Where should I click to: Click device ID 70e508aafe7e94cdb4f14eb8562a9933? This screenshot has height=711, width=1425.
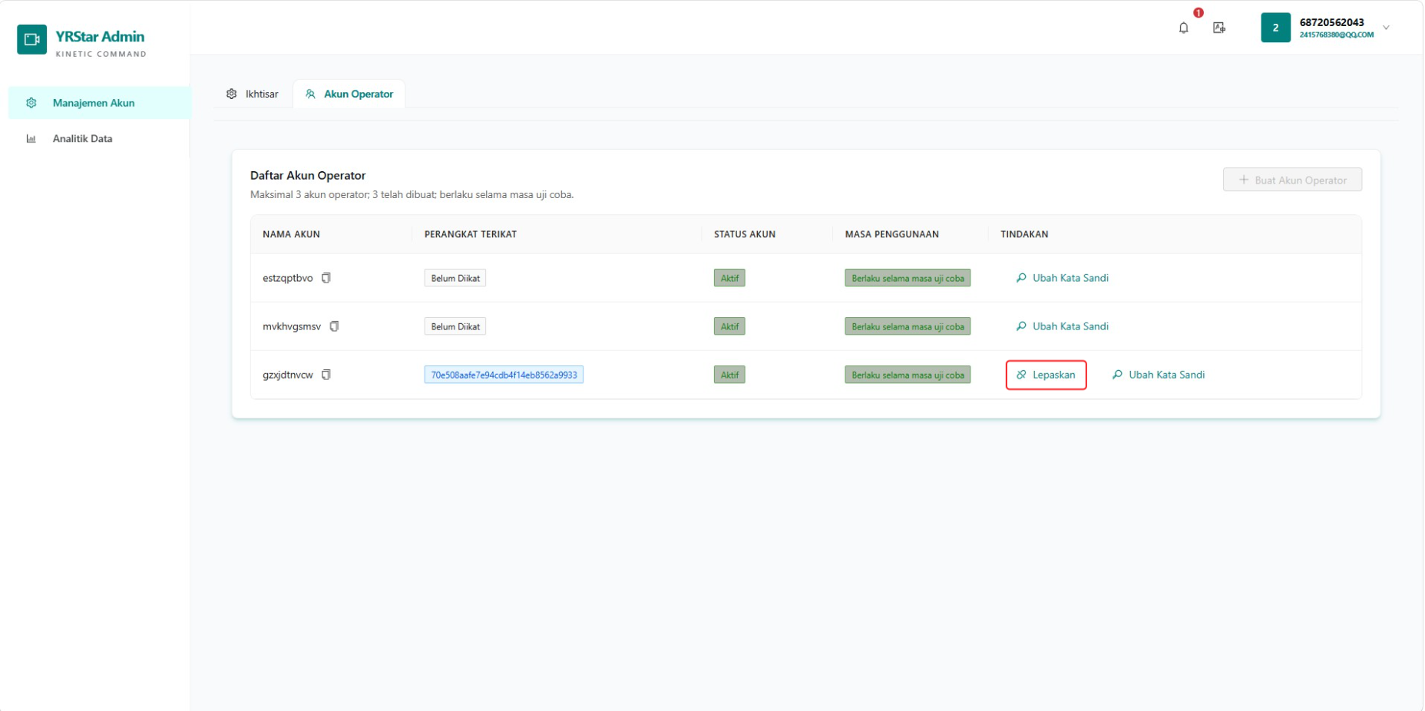click(x=504, y=375)
